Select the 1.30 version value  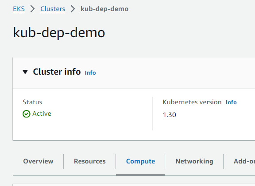[x=170, y=115]
